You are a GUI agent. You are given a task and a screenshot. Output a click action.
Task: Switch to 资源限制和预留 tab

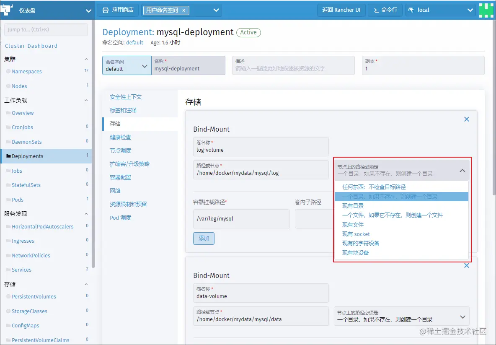[128, 204]
